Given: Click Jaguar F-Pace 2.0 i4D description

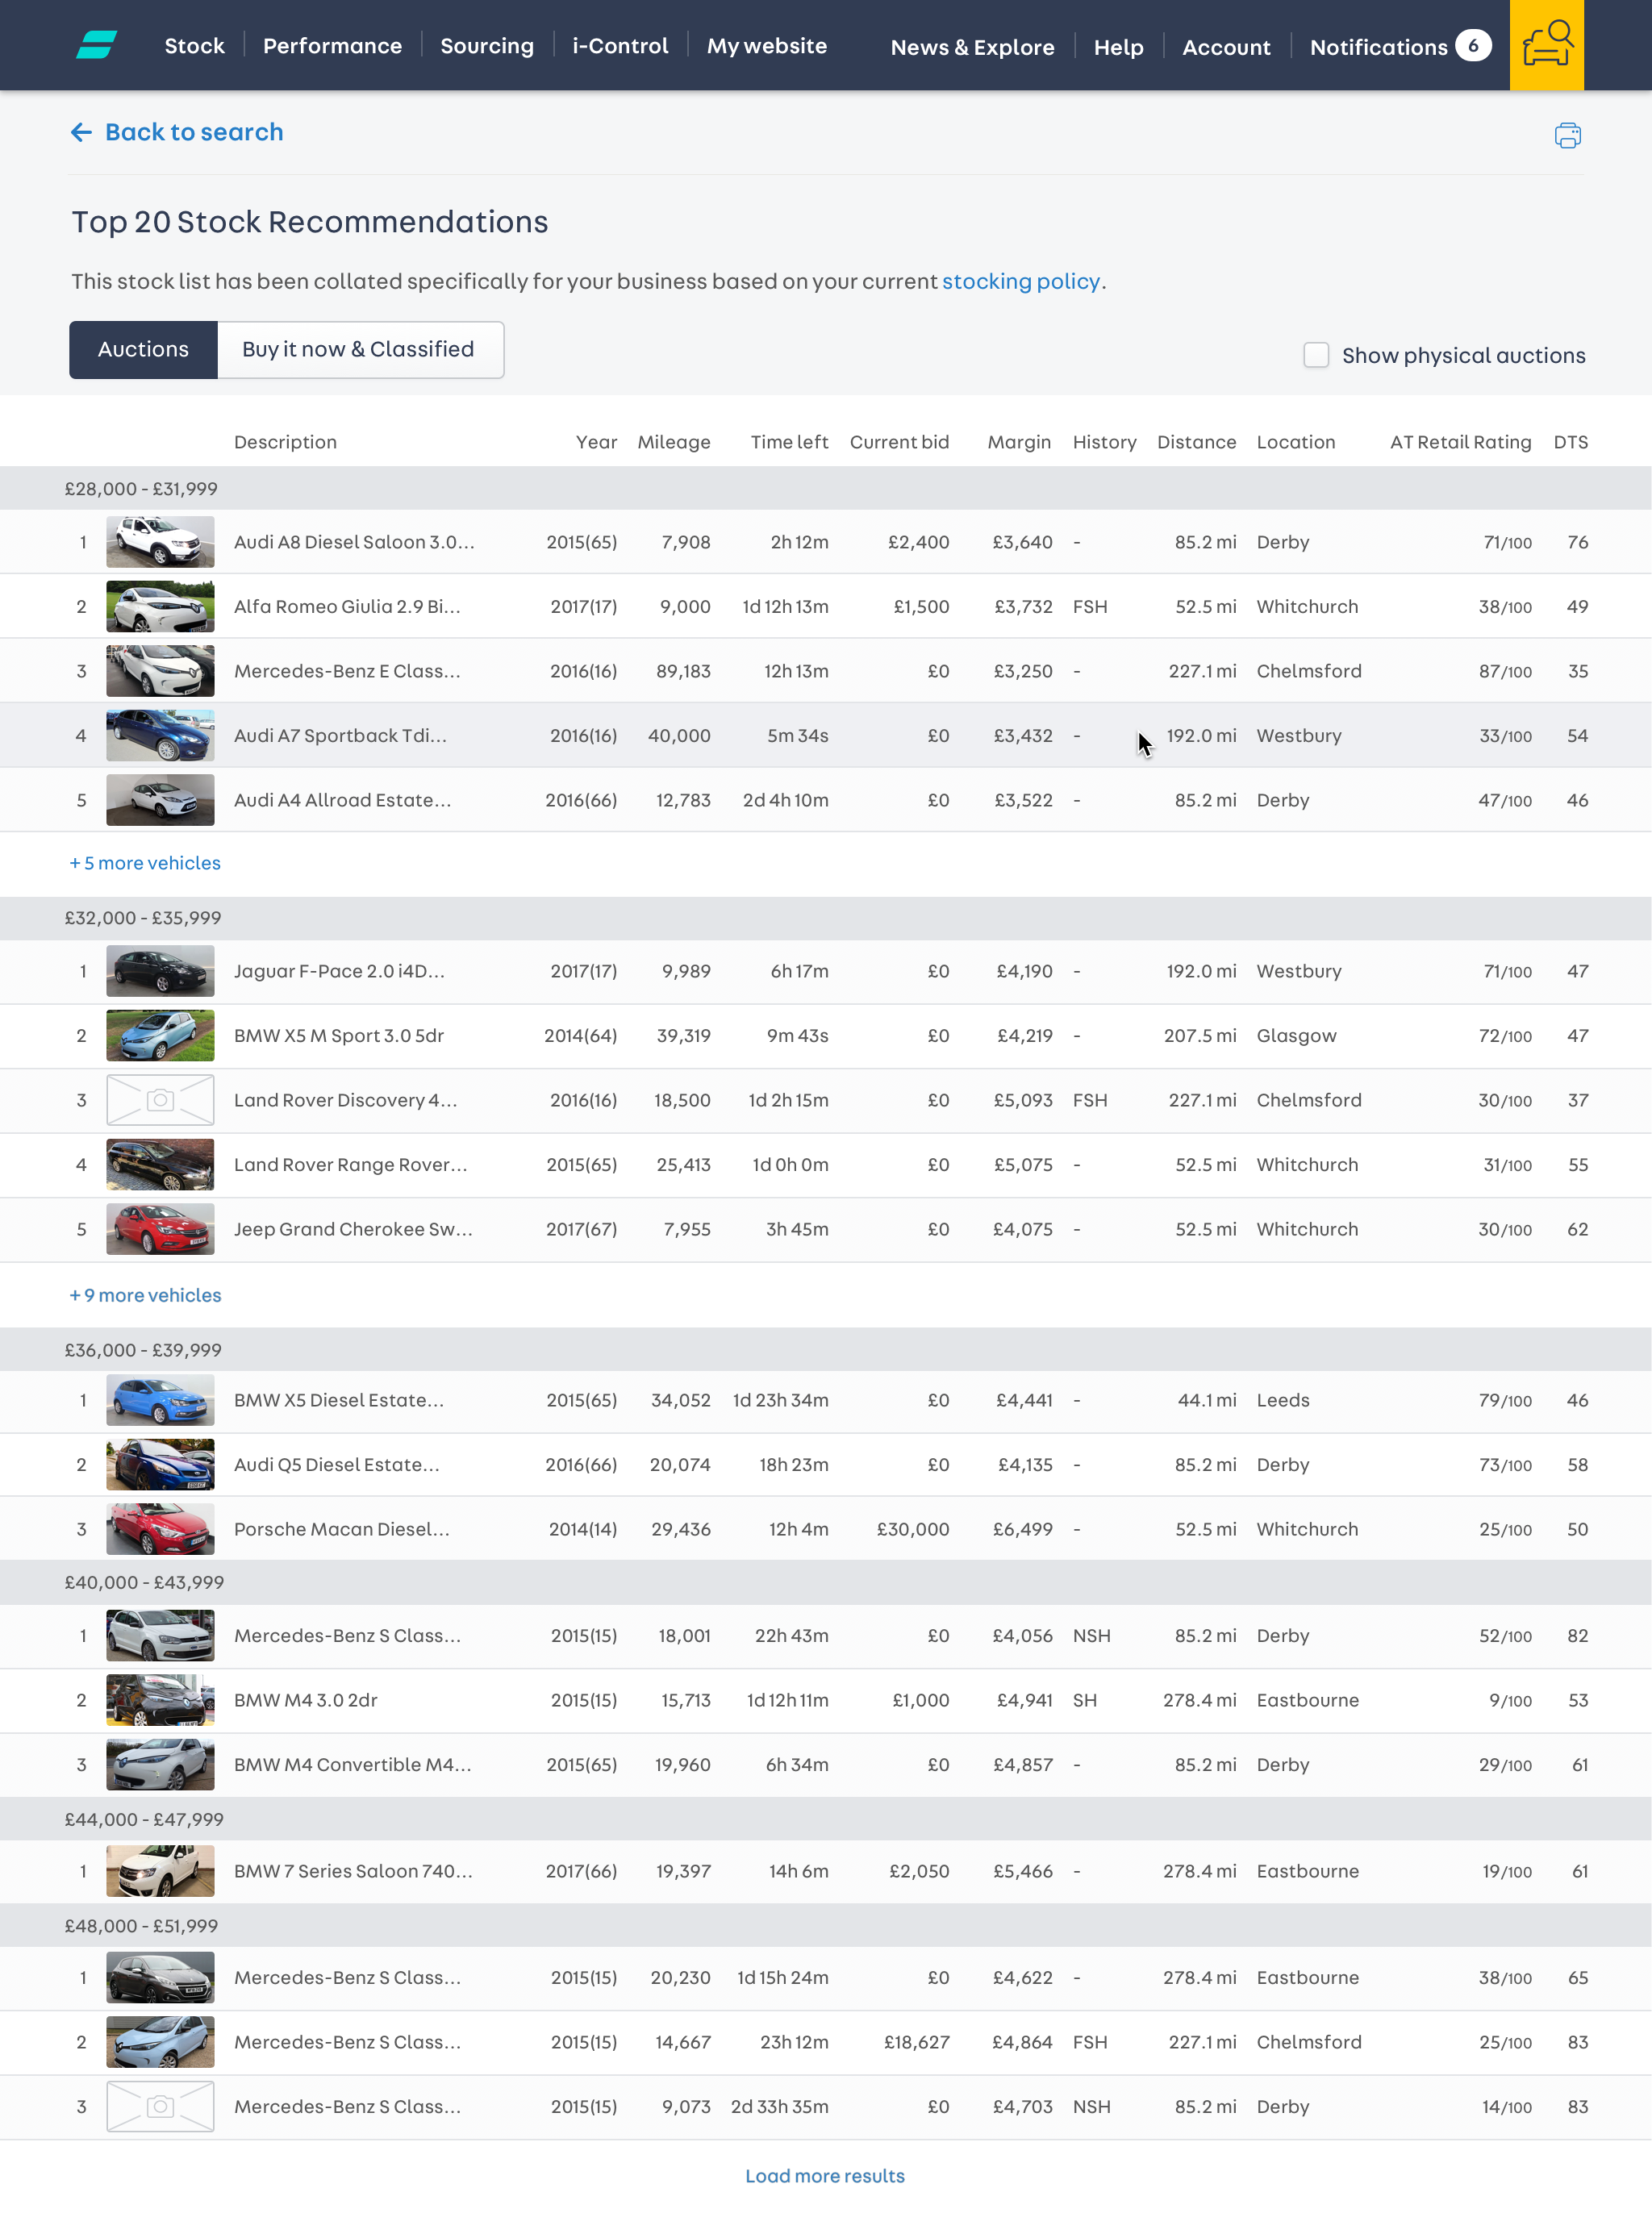Looking at the screenshot, I should tap(339, 970).
